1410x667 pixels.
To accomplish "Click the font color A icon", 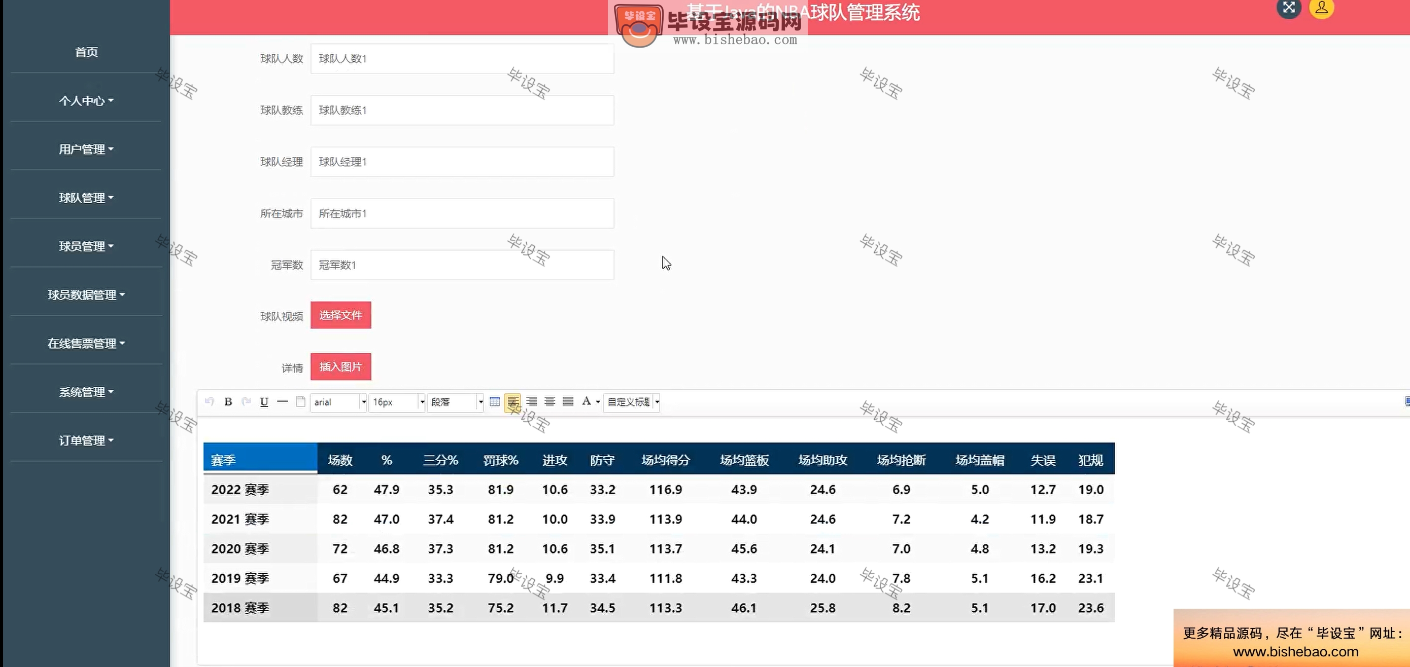I will tap(586, 401).
